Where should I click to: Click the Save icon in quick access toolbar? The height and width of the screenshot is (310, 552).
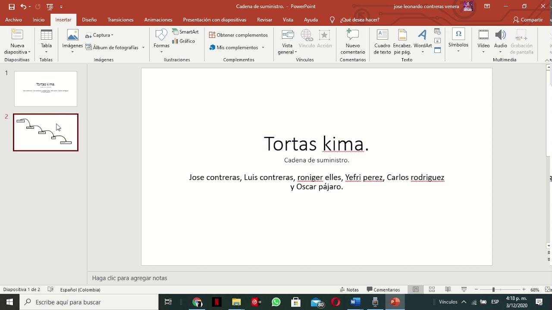pos(12,6)
